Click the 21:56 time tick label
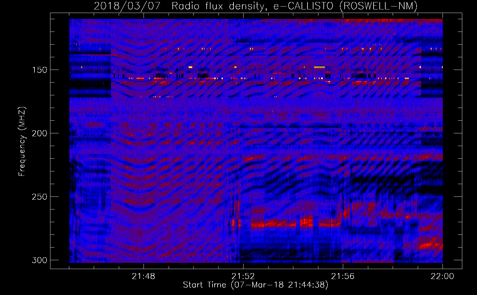Viewport: 477px width, 295px height. click(x=343, y=276)
